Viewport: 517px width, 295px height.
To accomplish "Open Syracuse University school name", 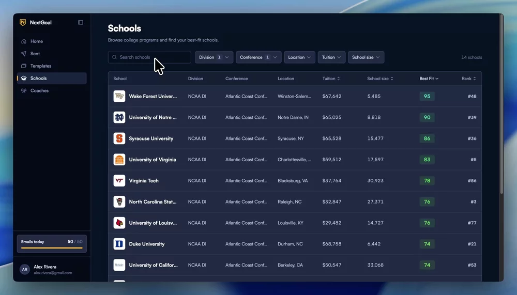I will 151,138.
